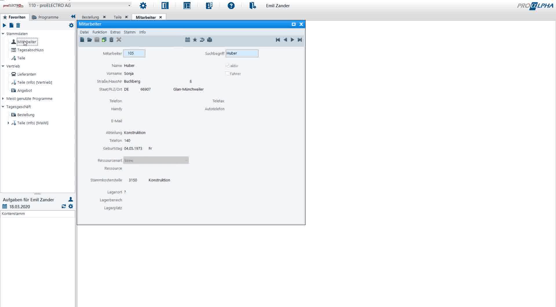This screenshot has height=307, width=556.
Task: Open global settings gear in top bar
Action: point(143,6)
